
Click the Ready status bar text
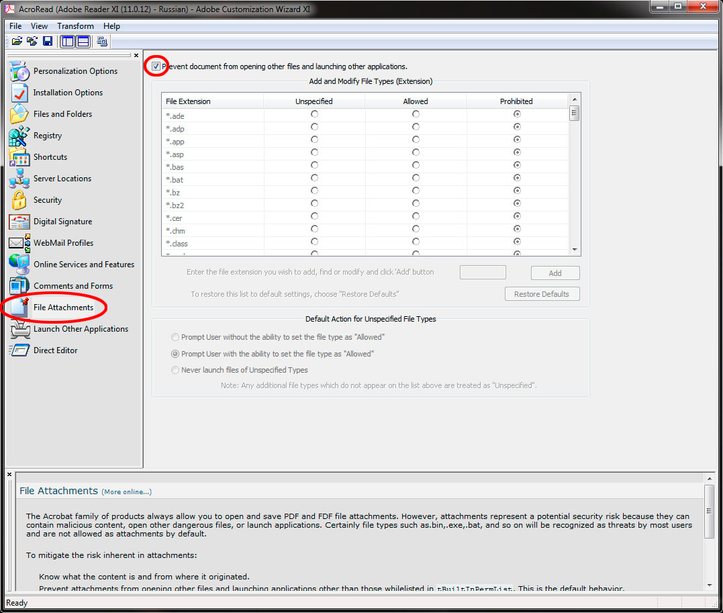[17, 603]
